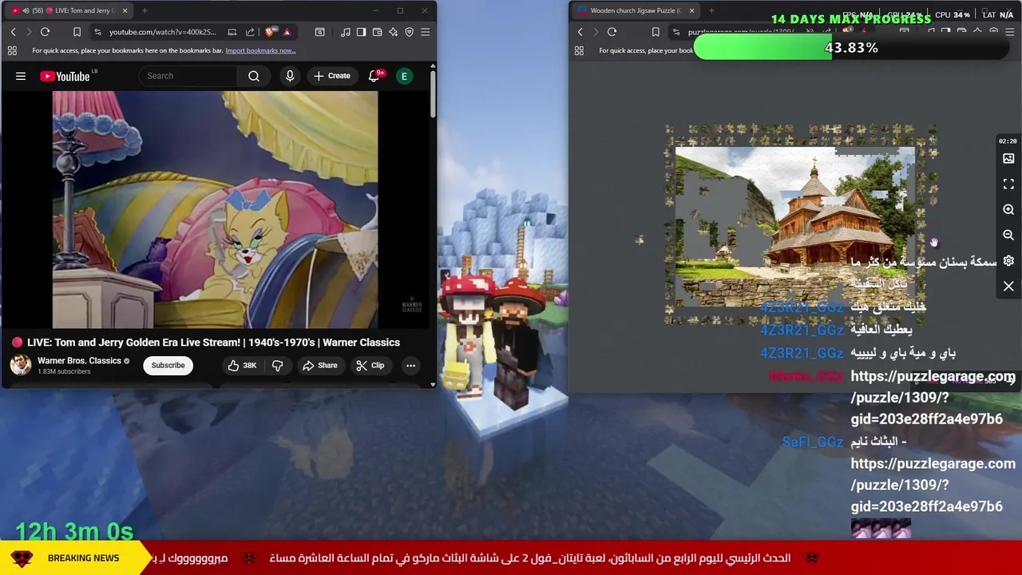Open the YouTube guide hamburger menu
Image resolution: width=1022 pixels, height=575 pixels.
[21, 76]
